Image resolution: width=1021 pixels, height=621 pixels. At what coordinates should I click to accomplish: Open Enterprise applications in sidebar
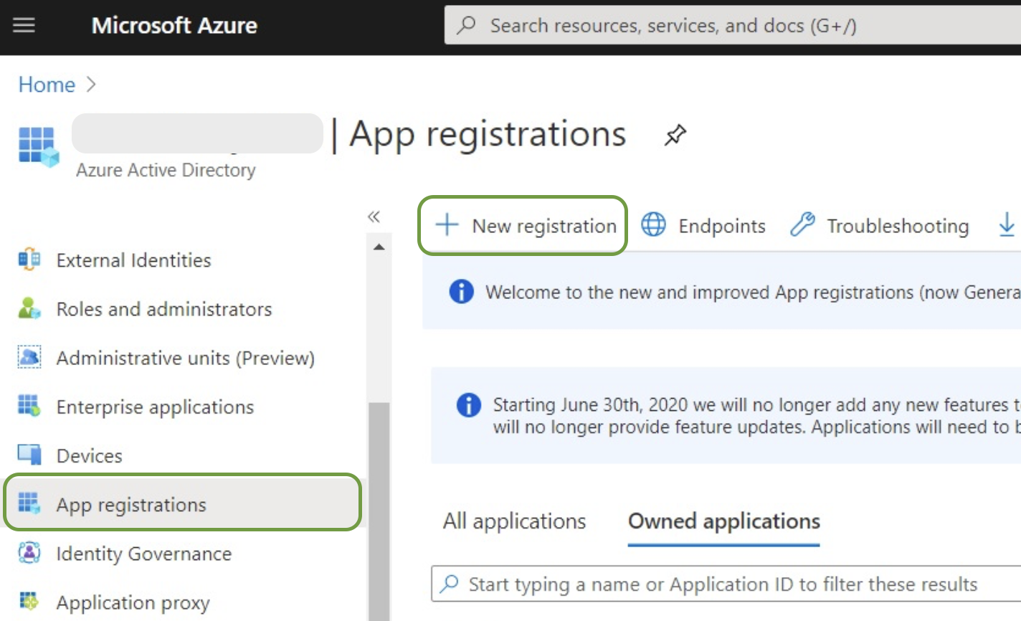pyautogui.click(x=155, y=407)
